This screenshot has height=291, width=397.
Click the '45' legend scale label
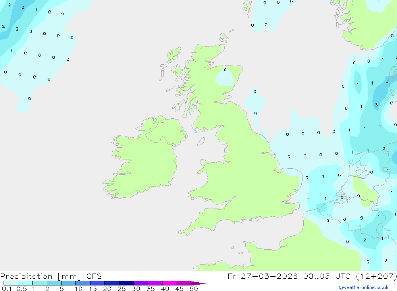pos(179,289)
